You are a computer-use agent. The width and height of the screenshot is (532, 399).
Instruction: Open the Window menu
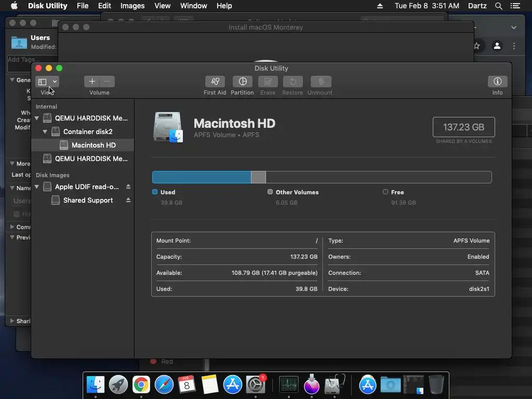pos(193,6)
